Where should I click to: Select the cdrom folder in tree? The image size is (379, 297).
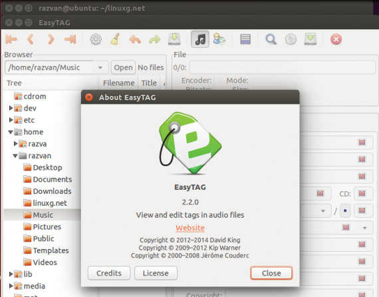pos(35,97)
